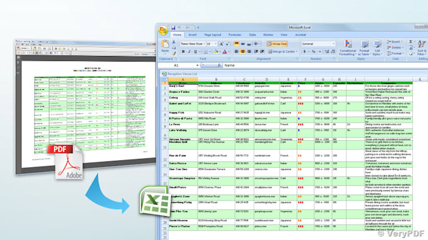Open the Acrobat tab
The width and height of the screenshot is (428, 240).
[x=300, y=35]
